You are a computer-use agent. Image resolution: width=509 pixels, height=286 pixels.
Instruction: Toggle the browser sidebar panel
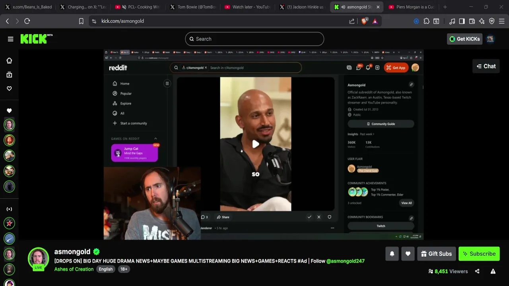[x=462, y=21]
